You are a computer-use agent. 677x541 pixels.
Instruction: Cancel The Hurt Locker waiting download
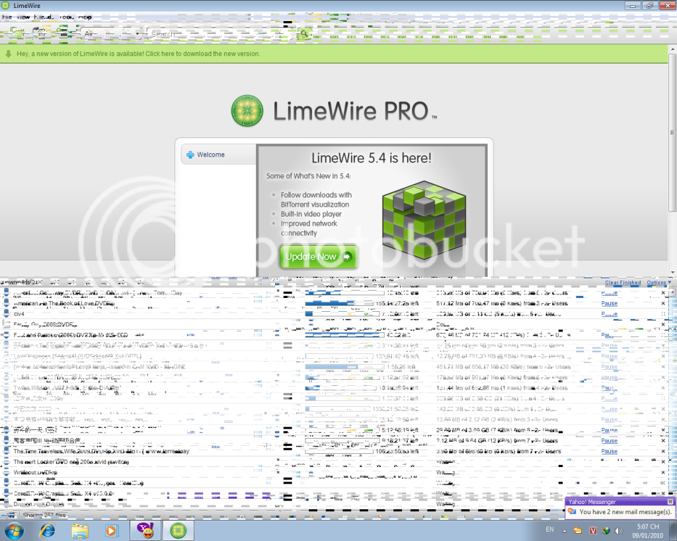[664, 462]
